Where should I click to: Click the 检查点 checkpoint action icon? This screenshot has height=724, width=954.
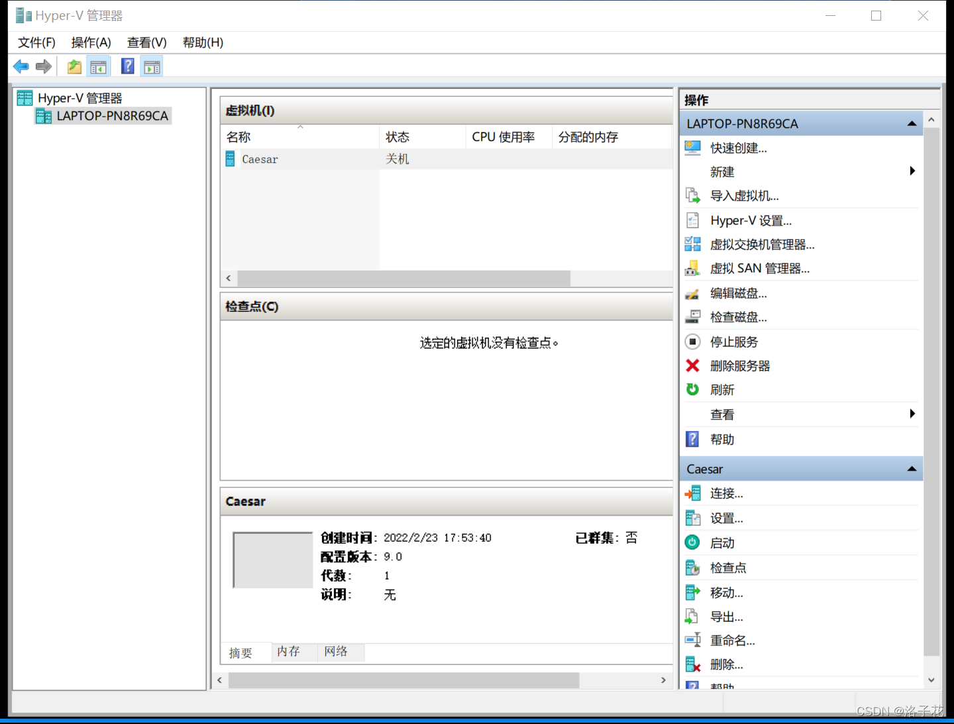point(692,568)
